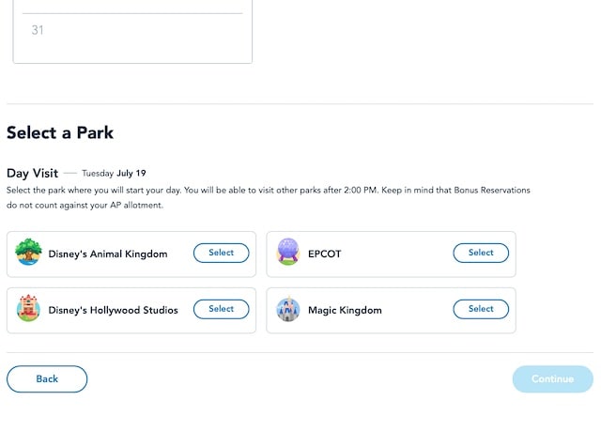
Task: Click the 2:00 PM park-hopping text
Action: [361, 190]
